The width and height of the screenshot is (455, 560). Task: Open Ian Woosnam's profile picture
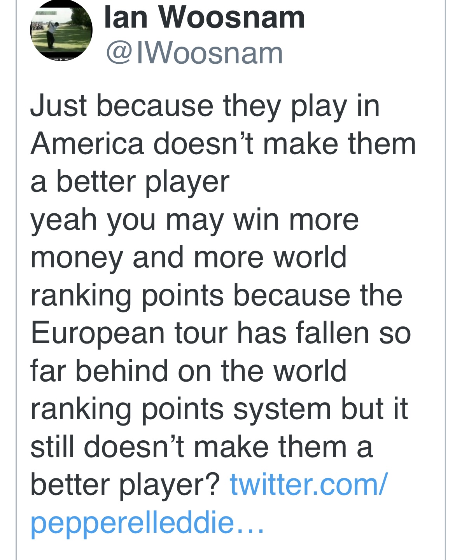(61, 30)
